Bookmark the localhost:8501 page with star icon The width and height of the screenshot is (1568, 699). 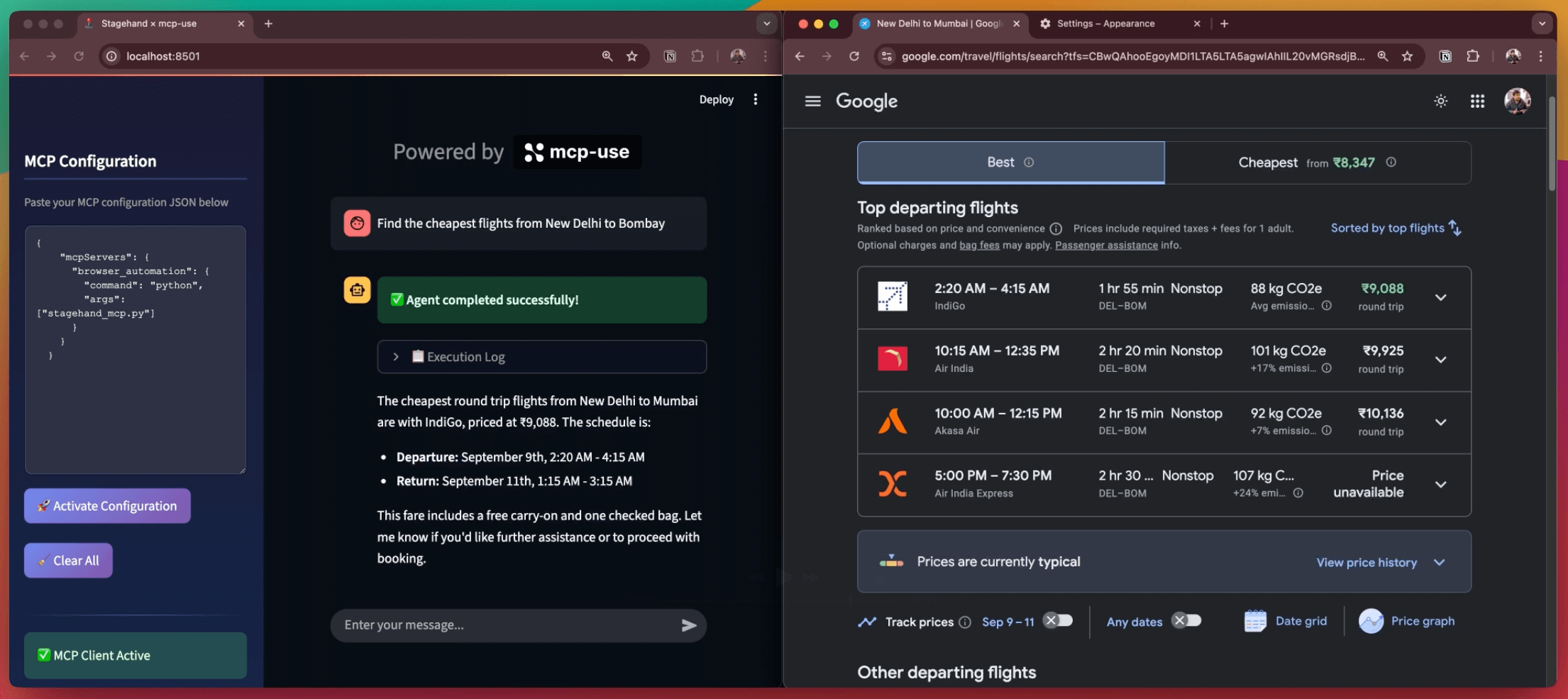tap(631, 56)
